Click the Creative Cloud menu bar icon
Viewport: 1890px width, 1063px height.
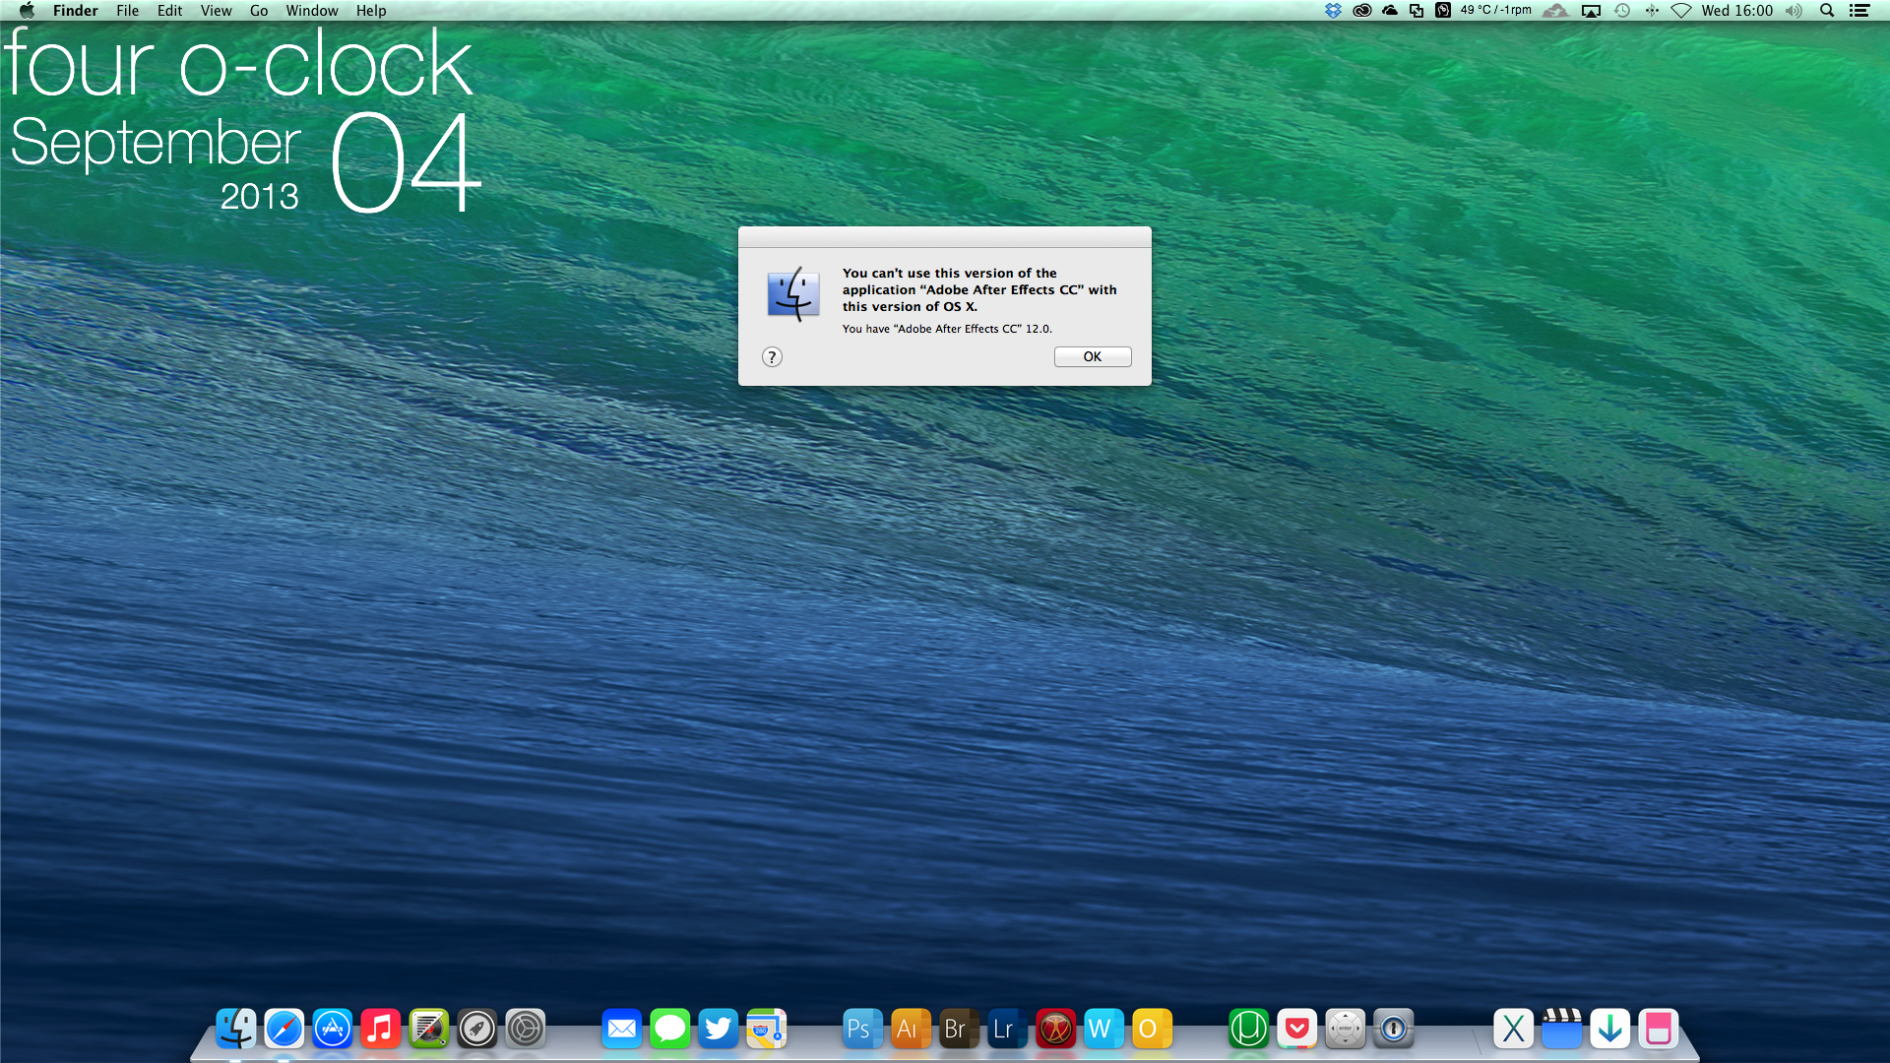click(x=1362, y=11)
